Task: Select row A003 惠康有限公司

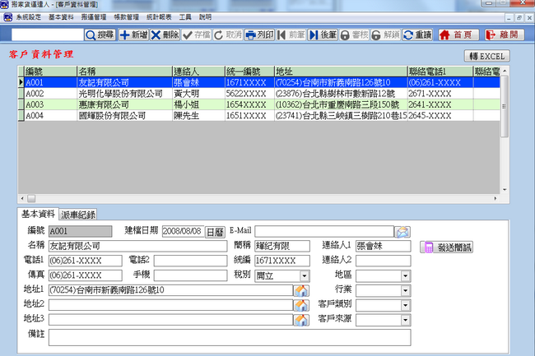Action: coord(259,104)
